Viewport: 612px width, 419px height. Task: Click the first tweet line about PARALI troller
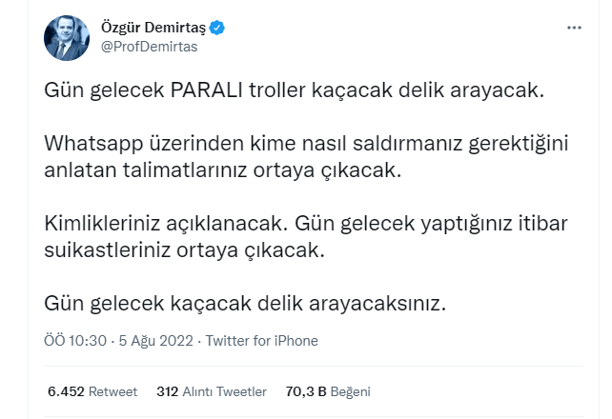294,94
